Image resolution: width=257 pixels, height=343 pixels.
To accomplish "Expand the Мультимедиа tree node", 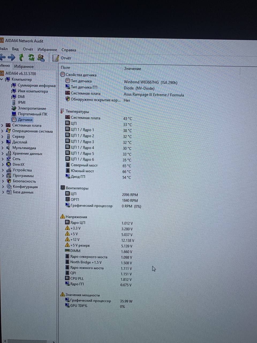I will [2, 148].
